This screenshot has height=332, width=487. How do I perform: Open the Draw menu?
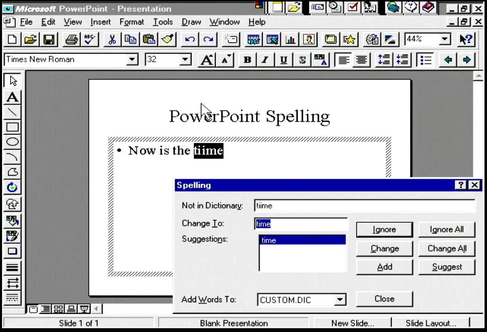click(x=191, y=22)
